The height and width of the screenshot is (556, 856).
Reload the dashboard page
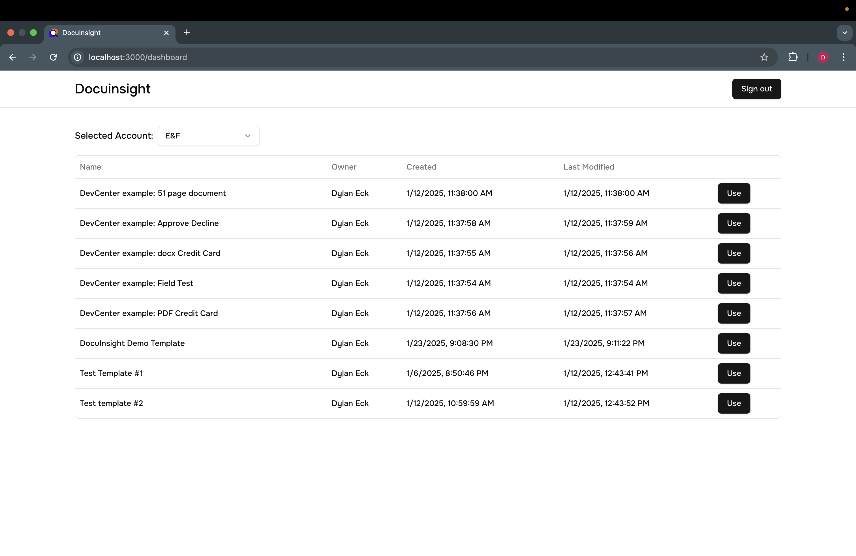[53, 57]
